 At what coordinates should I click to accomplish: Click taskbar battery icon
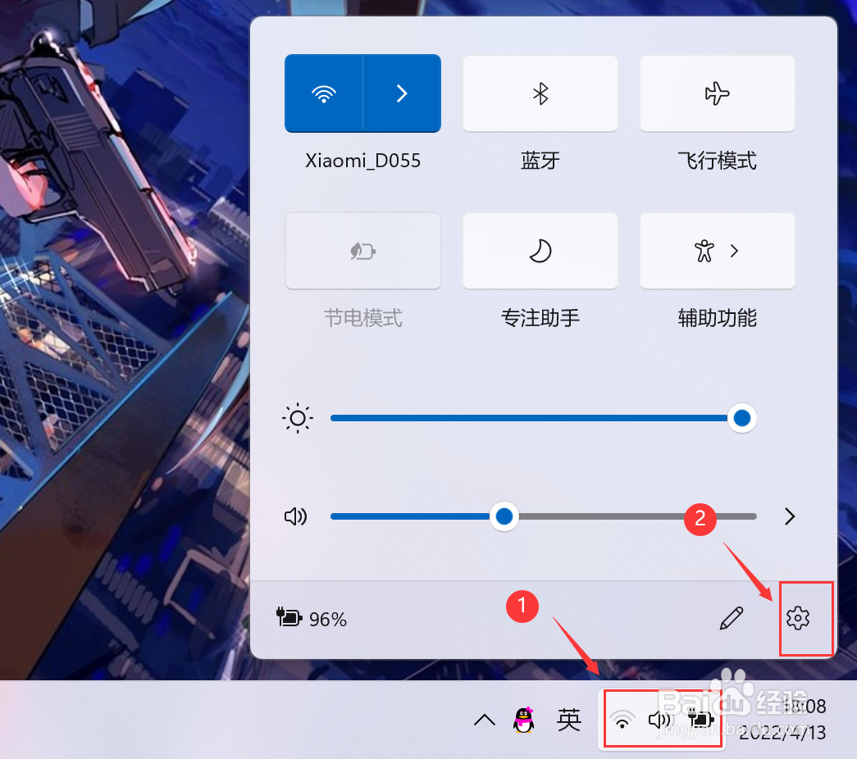[700, 720]
